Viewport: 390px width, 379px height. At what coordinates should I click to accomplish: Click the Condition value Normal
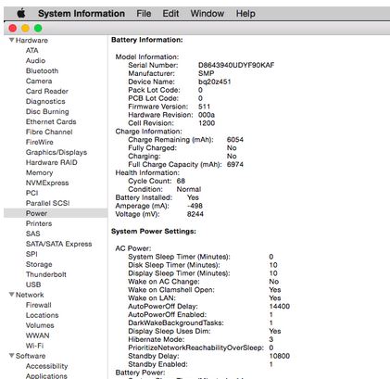pos(189,189)
